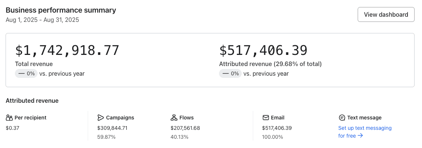Image resolution: width=422 pixels, height=148 pixels.
Task: Click the 100.00% email percentage
Action: (x=273, y=137)
